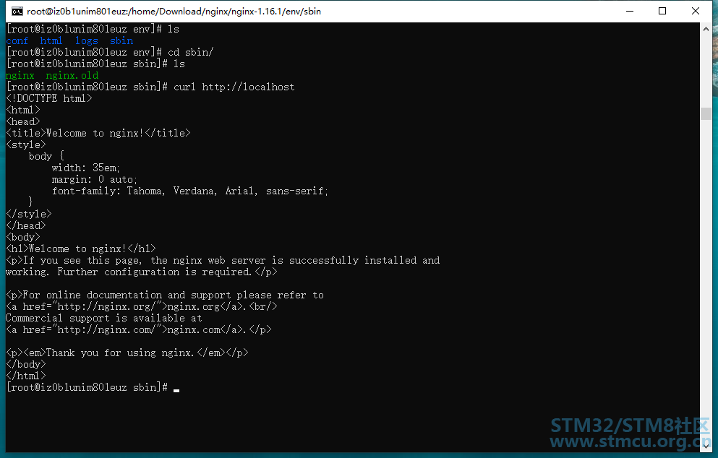The width and height of the screenshot is (718, 458).
Task: Click the '<!DOCTYPE html>' line
Action: coord(49,98)
